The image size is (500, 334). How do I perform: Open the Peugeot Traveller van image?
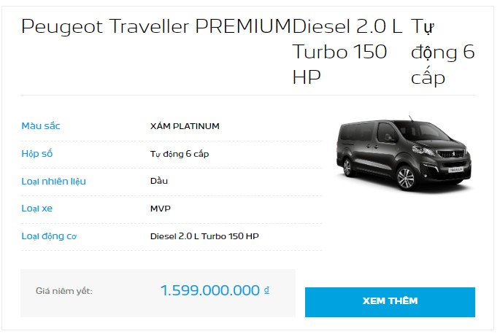[404, 153]
